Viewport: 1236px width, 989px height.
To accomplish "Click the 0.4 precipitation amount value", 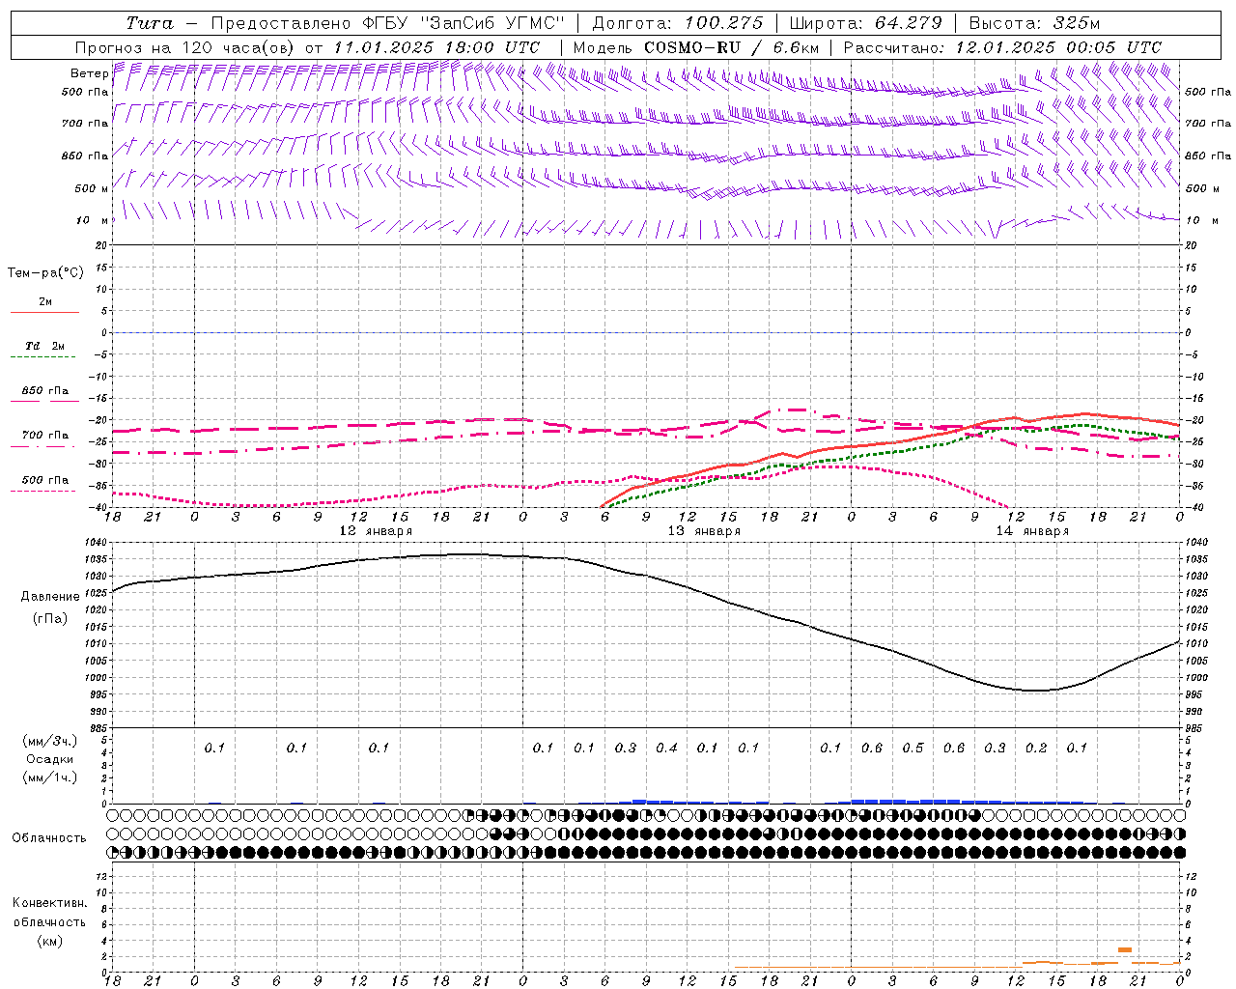I will coord(666,748).
